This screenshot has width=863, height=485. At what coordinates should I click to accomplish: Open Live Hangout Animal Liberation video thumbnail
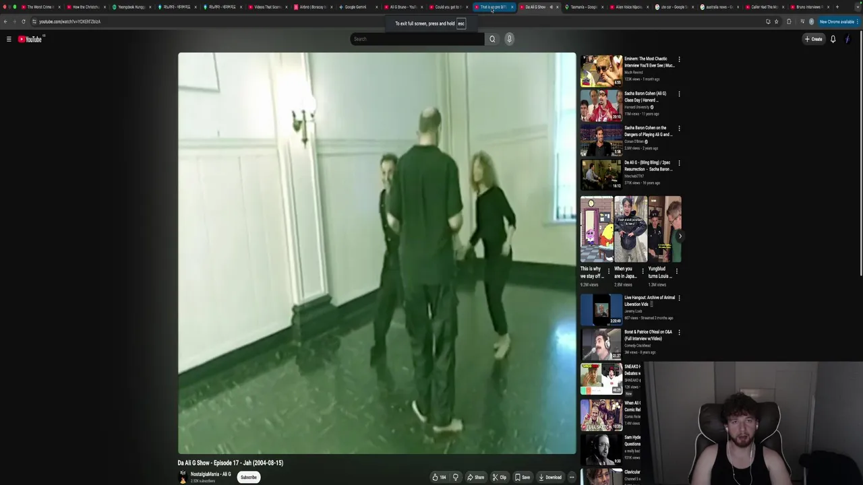[x=601, y=309]
